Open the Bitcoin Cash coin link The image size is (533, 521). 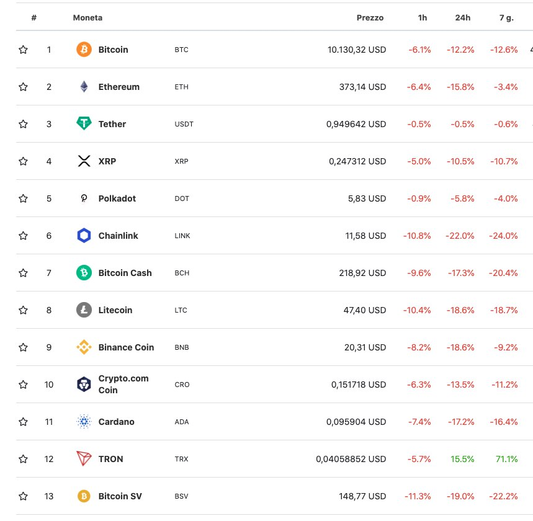pyautogui.click(x=125, y=273)
